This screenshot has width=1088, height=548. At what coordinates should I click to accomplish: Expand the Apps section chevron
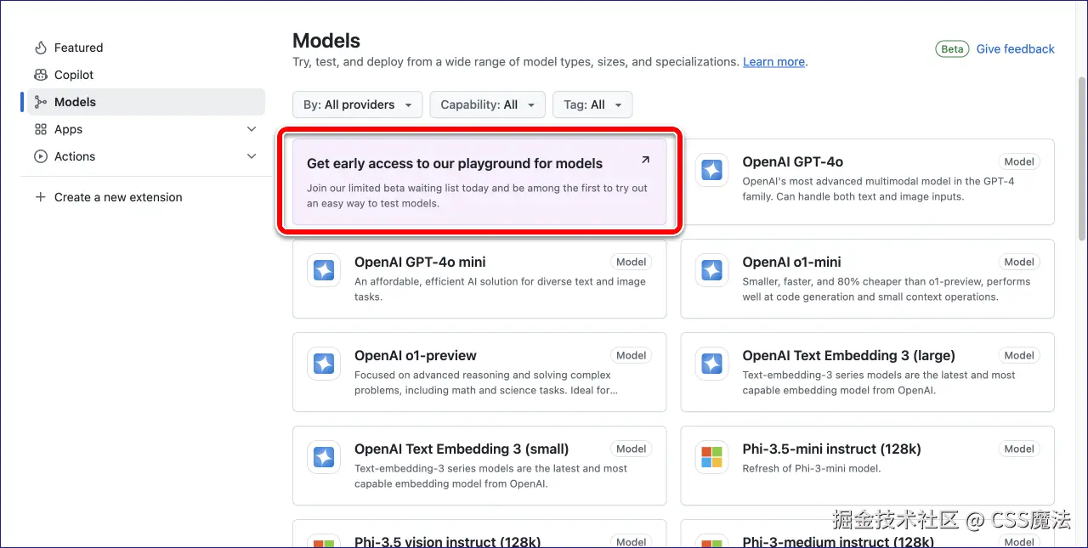tap(251, 129)
